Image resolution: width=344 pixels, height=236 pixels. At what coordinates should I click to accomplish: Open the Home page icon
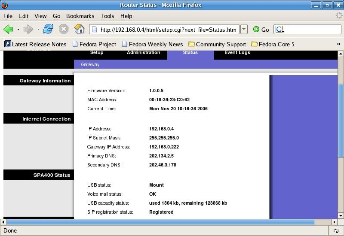pos(79,29)
